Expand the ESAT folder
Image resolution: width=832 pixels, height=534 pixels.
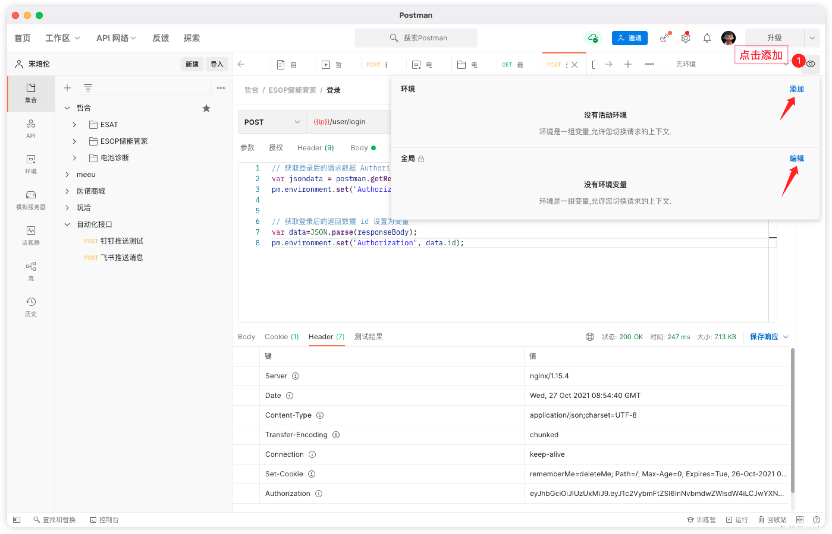tap(74, 124)
